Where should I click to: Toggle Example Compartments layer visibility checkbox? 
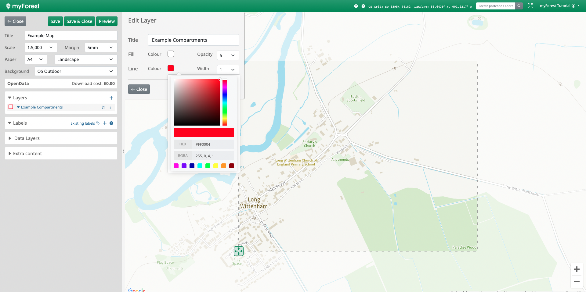coord(11,107)
